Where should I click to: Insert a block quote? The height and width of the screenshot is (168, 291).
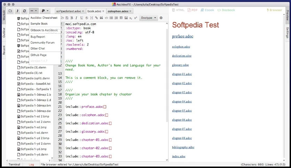(x=101, y=18)
